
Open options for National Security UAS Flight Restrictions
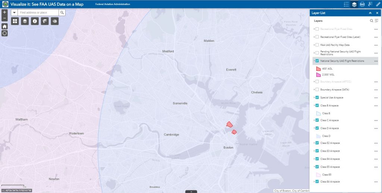coord(376,61)
